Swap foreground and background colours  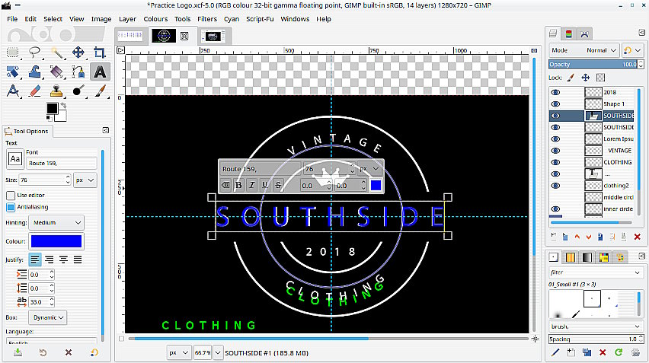[63, 106]
